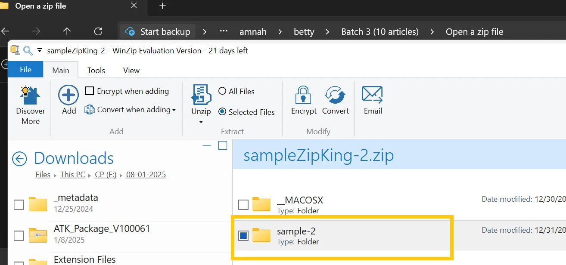This screenshot has height=265, width=566.
Task: Check the _metadata folder checkbox
Action: tap(19, 205)
